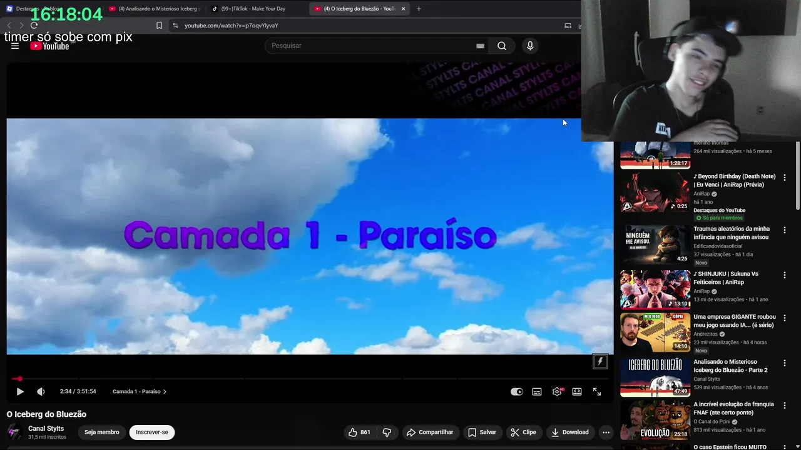Click the lightning icon overlay on video
801x450 pixels.
pos(600,361)
